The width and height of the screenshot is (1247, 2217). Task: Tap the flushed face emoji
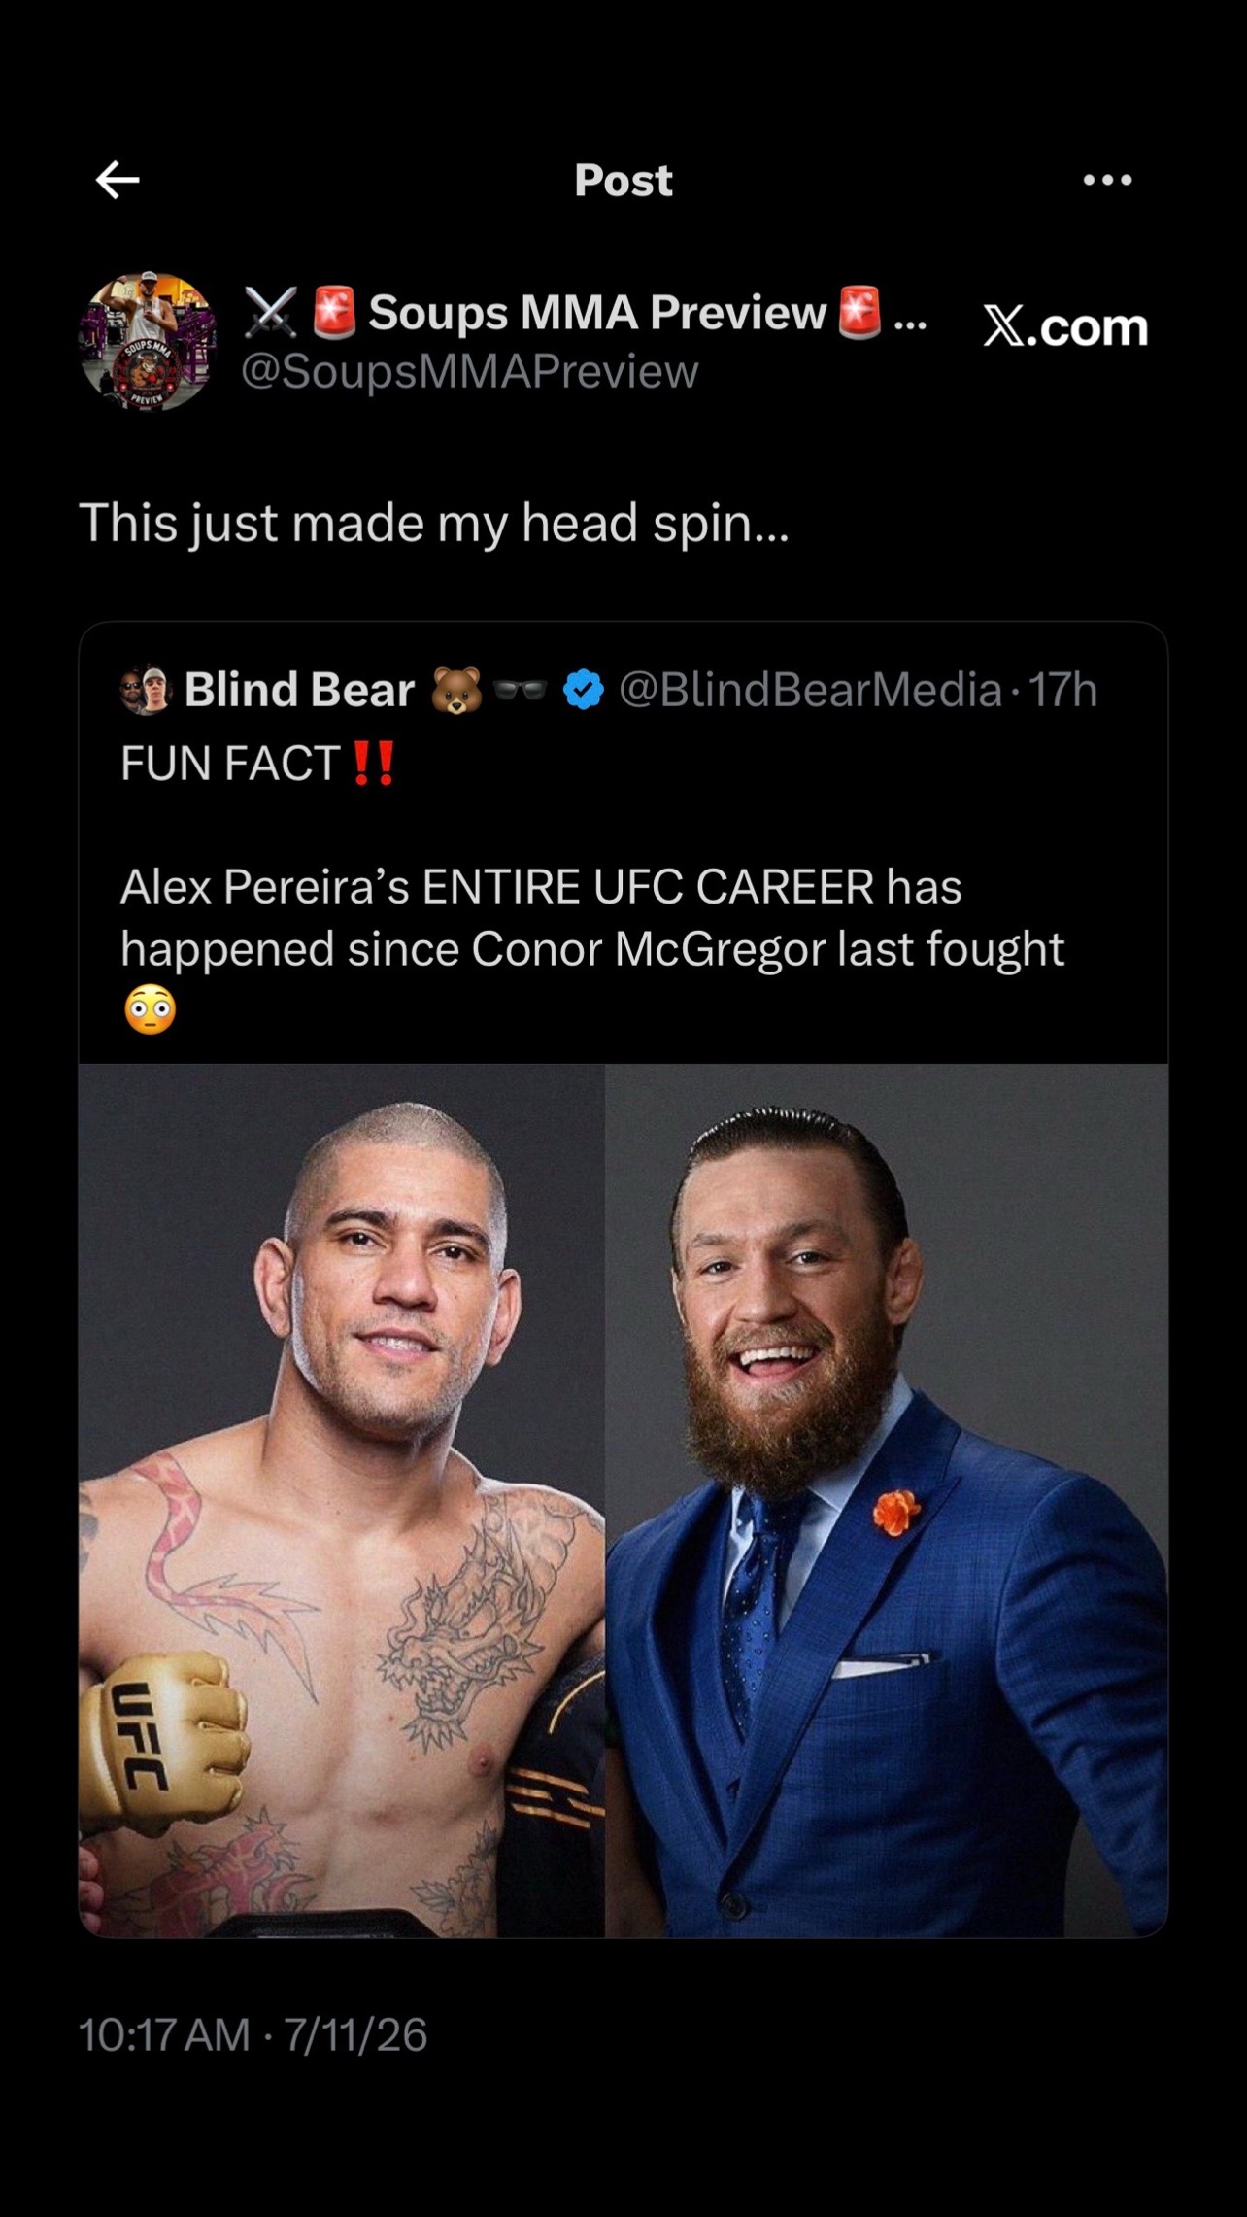(151, 1009)
